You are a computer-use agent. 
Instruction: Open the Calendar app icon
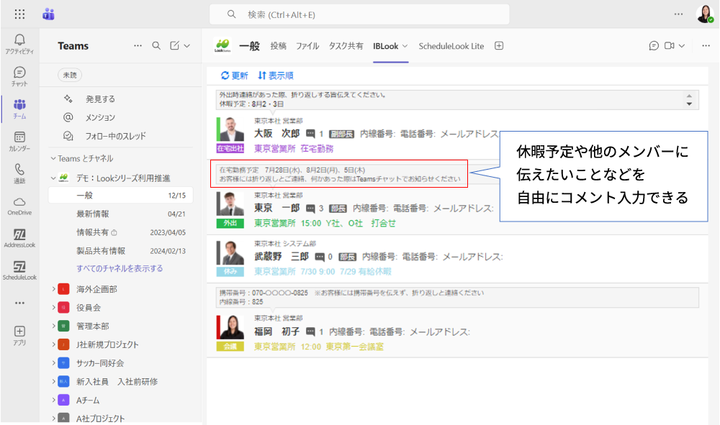pos(19,141)
